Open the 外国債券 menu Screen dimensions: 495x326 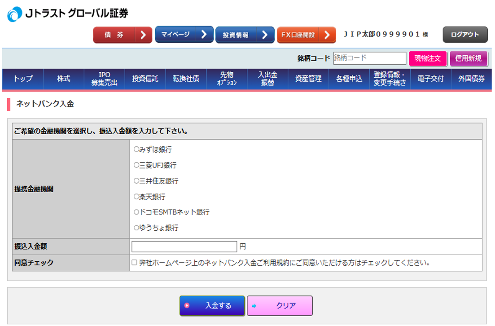point(471,79)
